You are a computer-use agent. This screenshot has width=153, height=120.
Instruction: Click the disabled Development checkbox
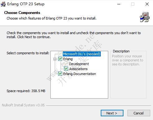(66, 64)
